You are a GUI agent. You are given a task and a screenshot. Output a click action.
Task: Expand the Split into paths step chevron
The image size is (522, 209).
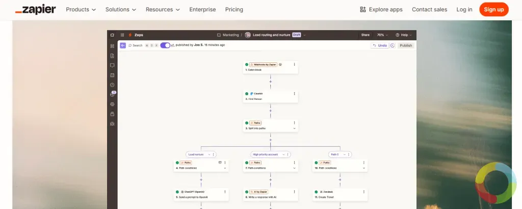(x=294, y=128)
